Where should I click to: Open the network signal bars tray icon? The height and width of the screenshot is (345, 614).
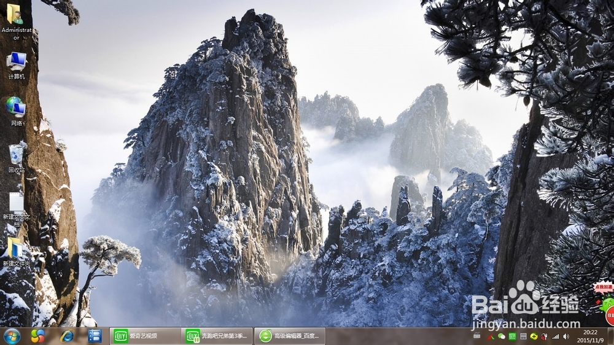coord(555,336)
